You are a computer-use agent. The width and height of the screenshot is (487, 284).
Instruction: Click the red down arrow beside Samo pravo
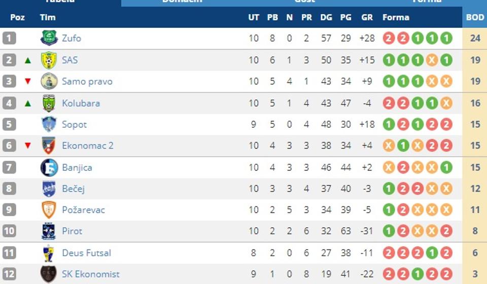[x=28, y=82]
